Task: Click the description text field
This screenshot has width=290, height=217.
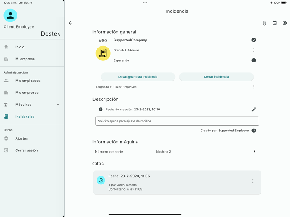Action: 177,121
